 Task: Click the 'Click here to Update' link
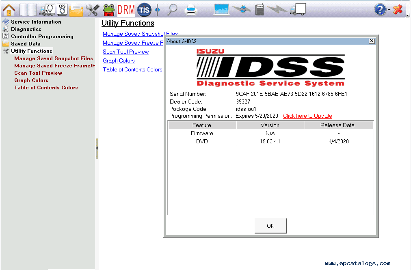coord(307,116)
